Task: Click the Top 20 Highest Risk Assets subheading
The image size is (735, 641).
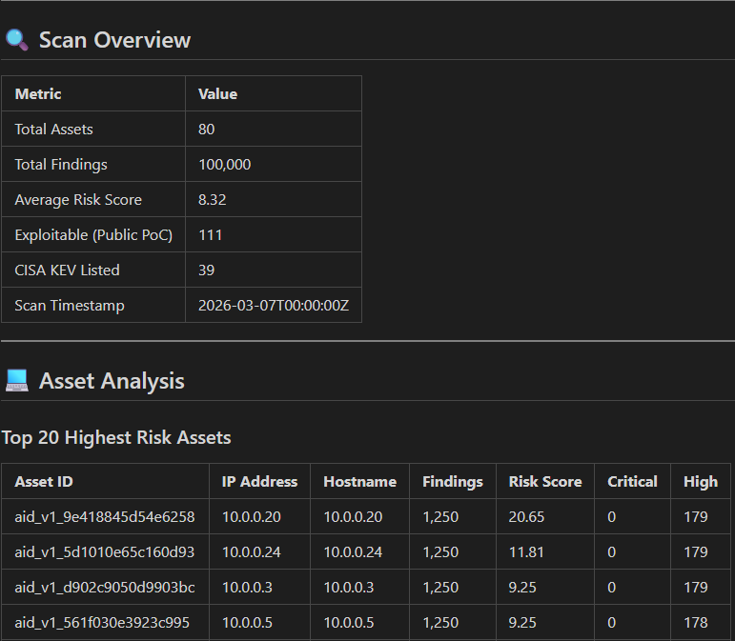Action: [x=116, y=437]
